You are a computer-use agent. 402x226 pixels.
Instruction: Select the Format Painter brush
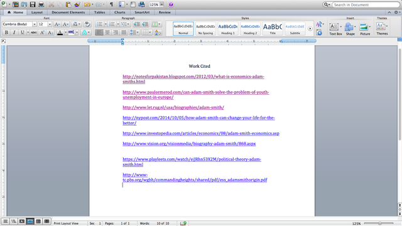tap(77, 4)
